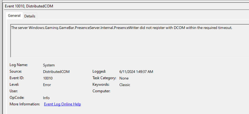Click inside the event description text box
This screenshot has width=249, height=114.
click(130, 41)
